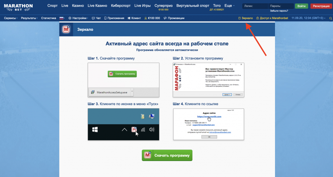Click the OK button in Шаг 4 image
Image resolution: width=333 pixels, height=177 pixels.
click(209, 137)
